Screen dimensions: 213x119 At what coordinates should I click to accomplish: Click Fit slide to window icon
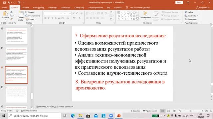[211, 111]
